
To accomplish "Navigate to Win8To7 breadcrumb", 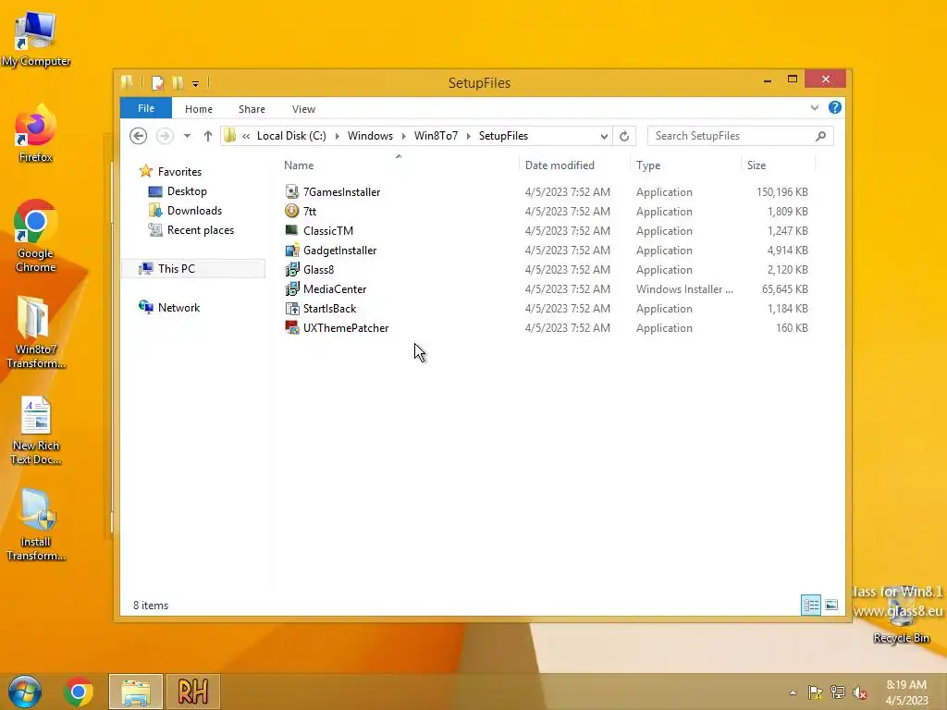I will [437, 136].
